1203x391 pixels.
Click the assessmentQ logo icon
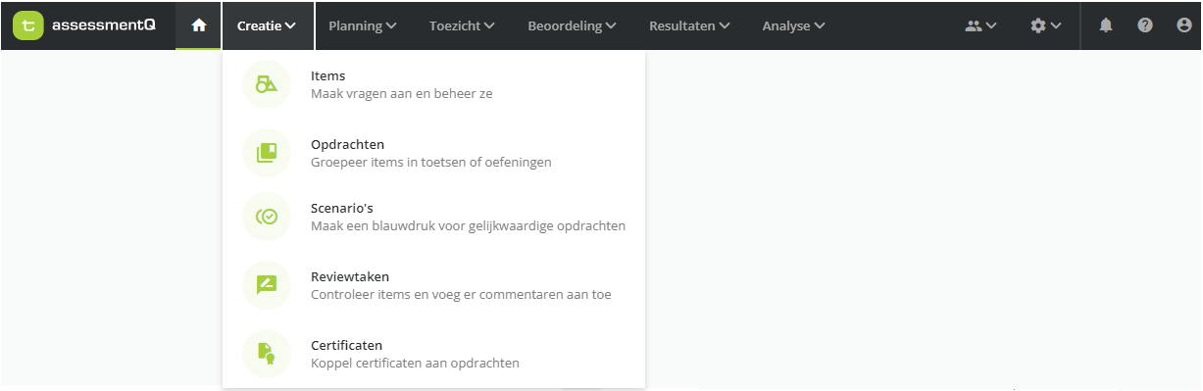(x=28, y=25)
